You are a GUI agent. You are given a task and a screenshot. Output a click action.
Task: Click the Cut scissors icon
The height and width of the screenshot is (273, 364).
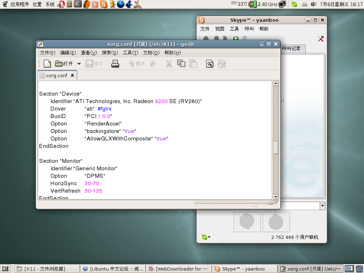point(169,64)
